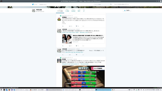The width and height of the screenshot is (162, 91).
Task: Click the Firefox icon in taskbar launcher
Action: (9, 90)
